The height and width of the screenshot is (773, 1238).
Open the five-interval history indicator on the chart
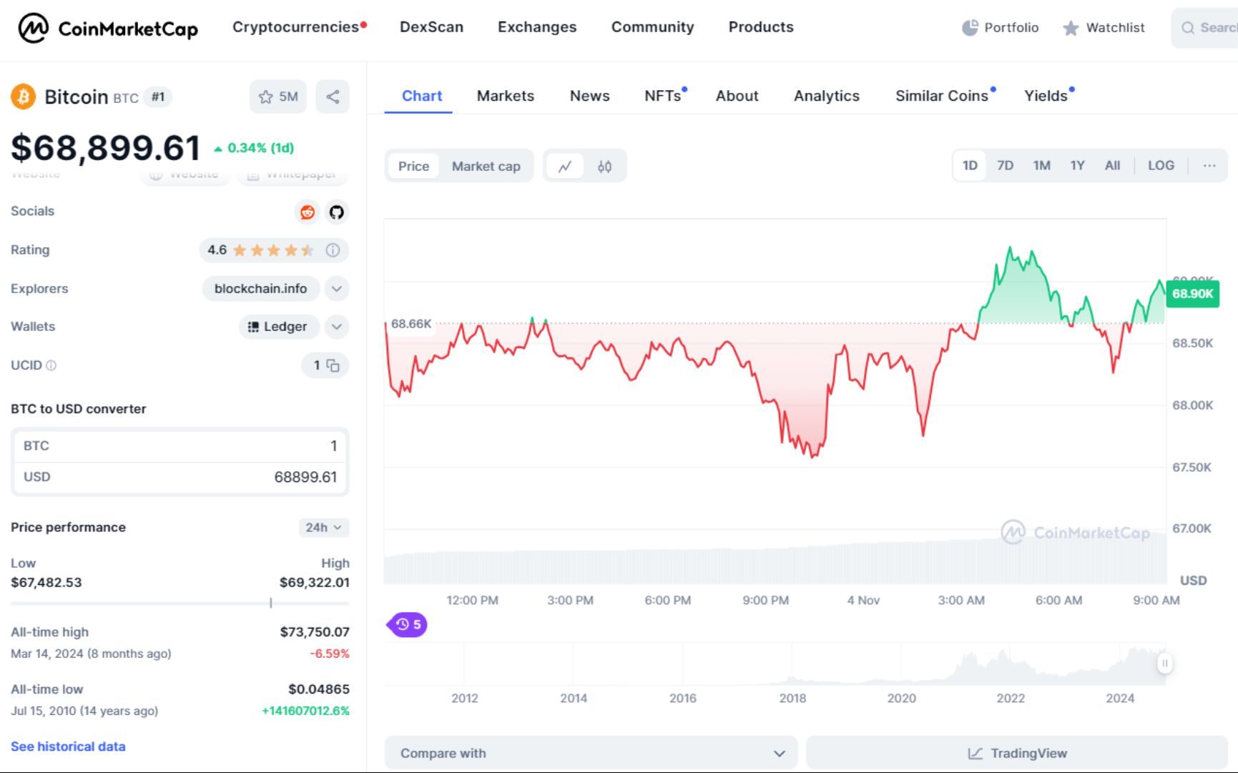tap(406, 624)
